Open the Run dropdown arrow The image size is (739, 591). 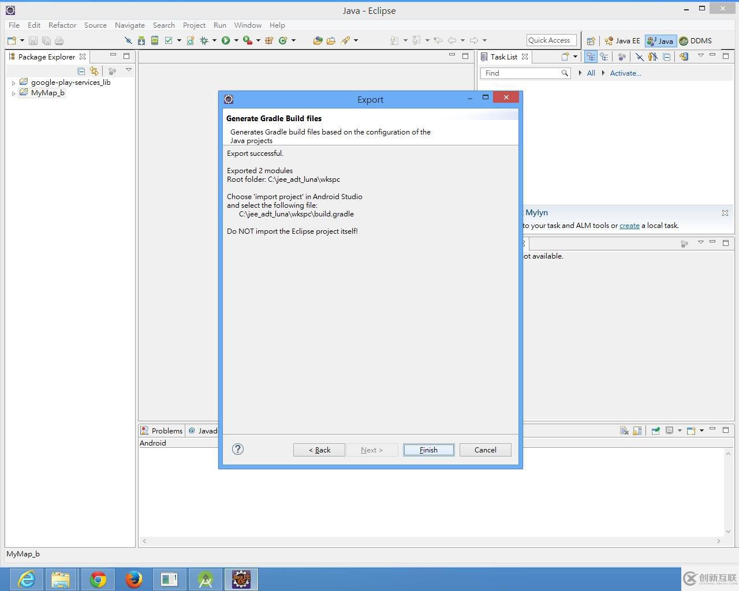coord(236,40)
